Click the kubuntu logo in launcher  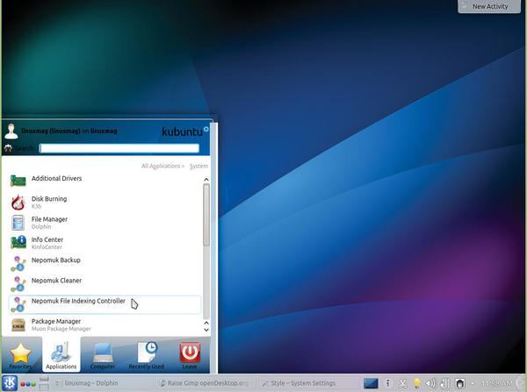(x=184, y=132)
